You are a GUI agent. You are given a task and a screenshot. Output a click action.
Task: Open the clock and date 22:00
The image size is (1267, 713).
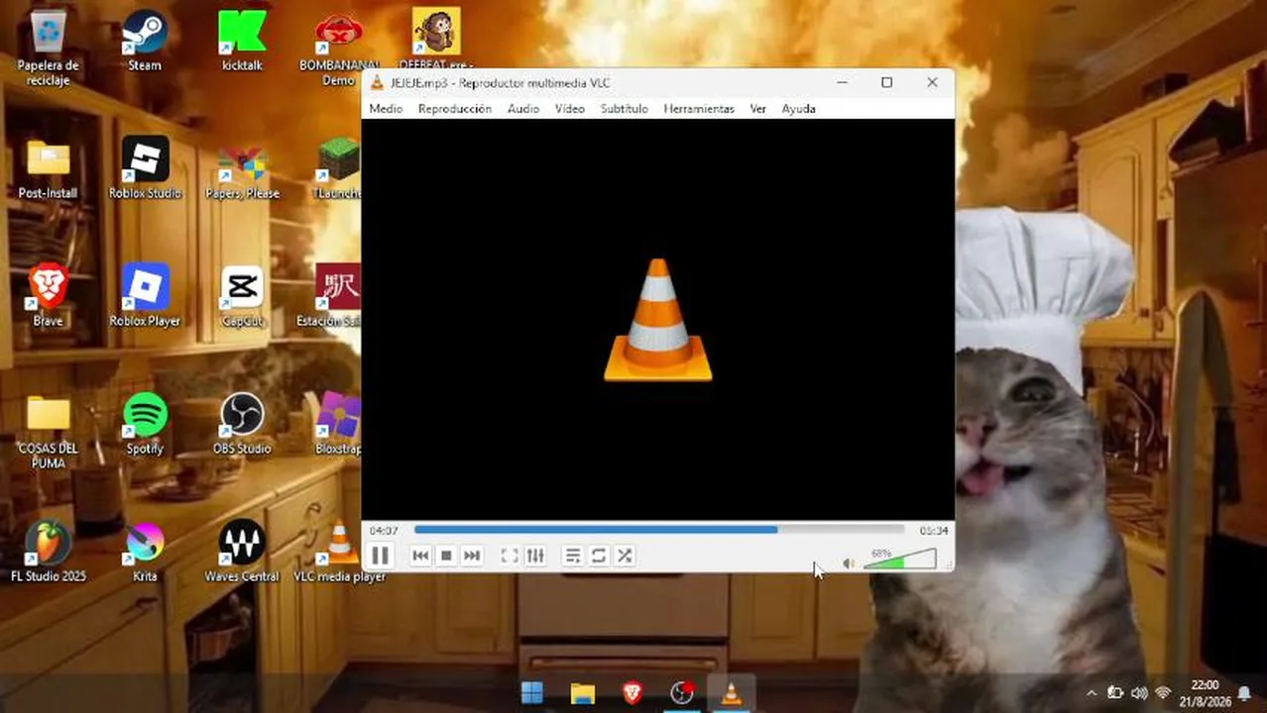pyautogui.click(x=1206, y=693)
